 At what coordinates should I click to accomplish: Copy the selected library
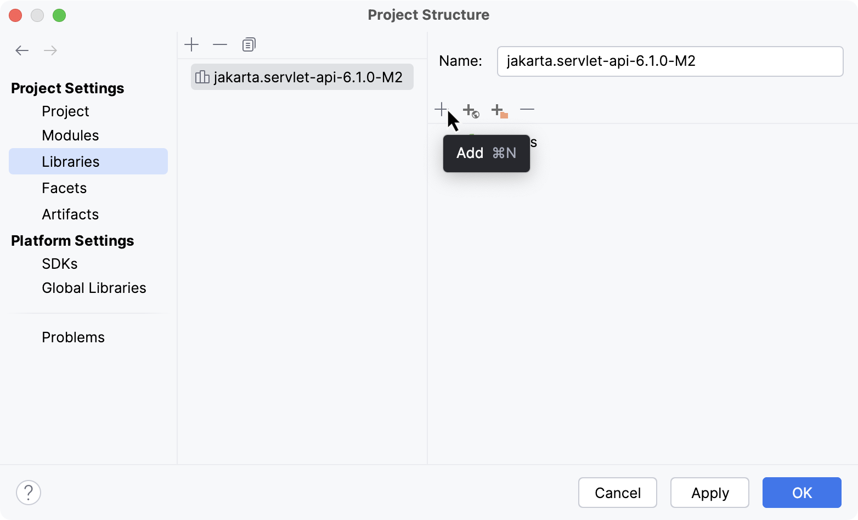(249, 45)
